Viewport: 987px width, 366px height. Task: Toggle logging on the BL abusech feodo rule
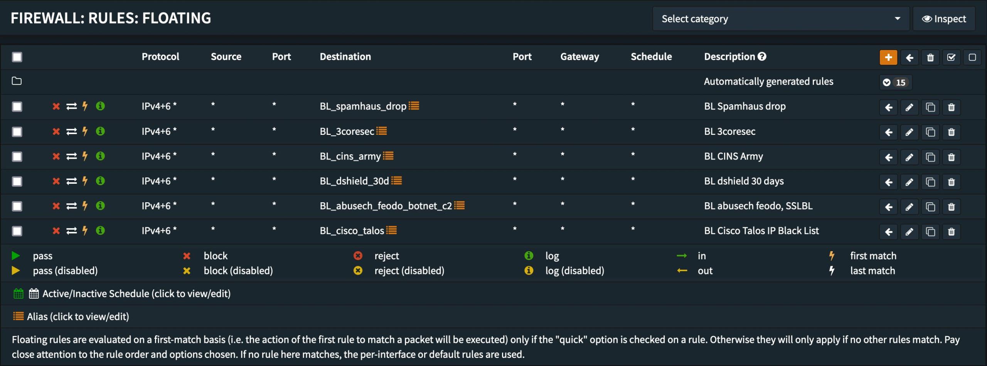coord(100,206)
